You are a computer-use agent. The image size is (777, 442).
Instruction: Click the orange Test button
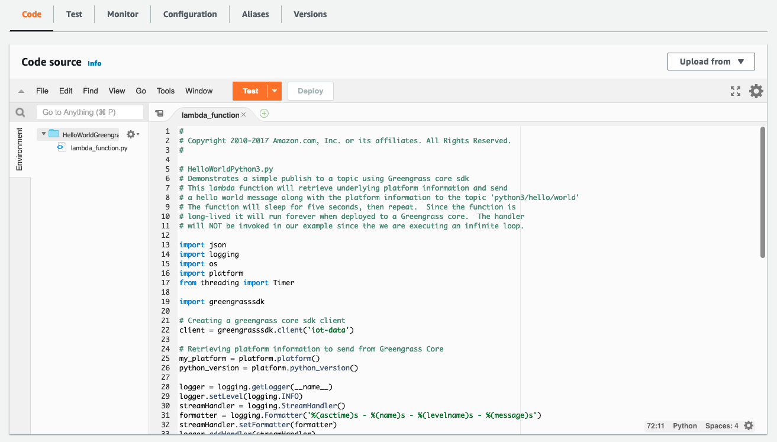pos(250,91)
